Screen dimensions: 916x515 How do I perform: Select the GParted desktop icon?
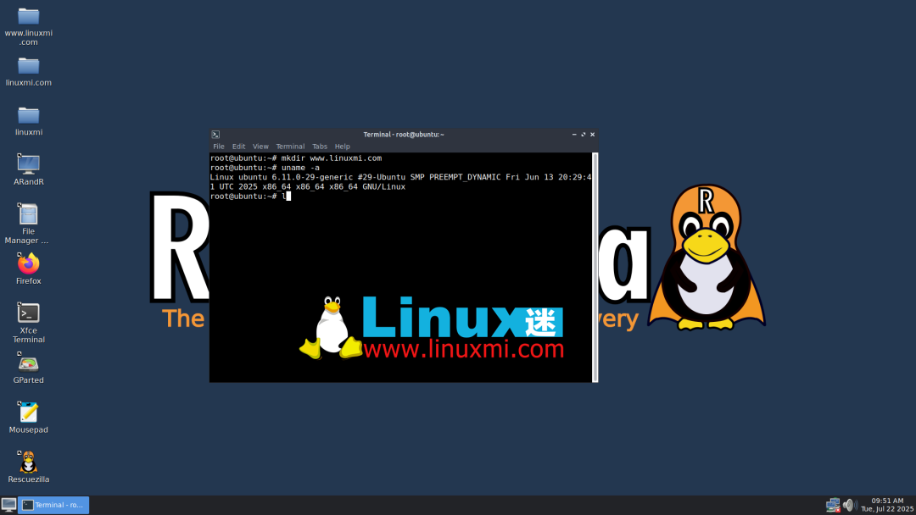point(29,363)
